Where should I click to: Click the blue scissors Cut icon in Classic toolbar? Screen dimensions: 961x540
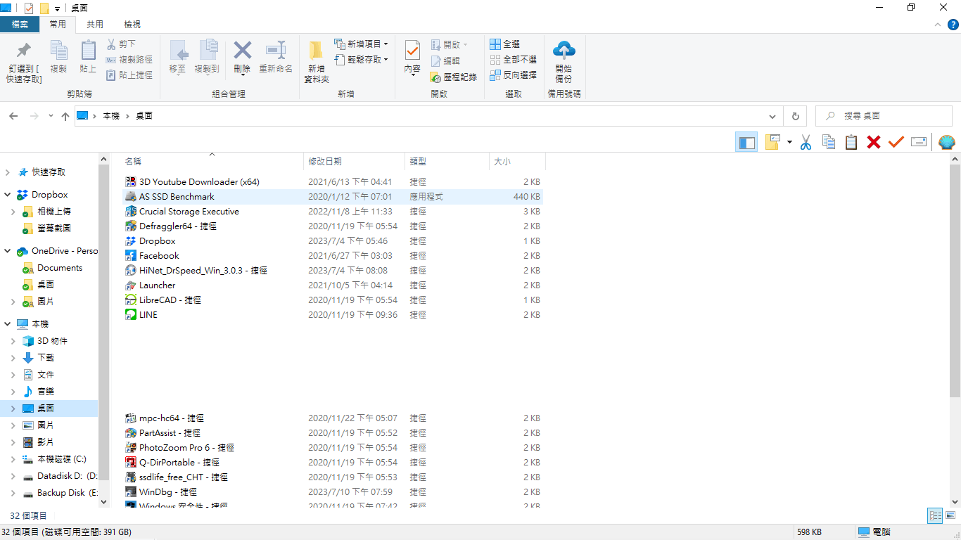click(x=806, y=142)
